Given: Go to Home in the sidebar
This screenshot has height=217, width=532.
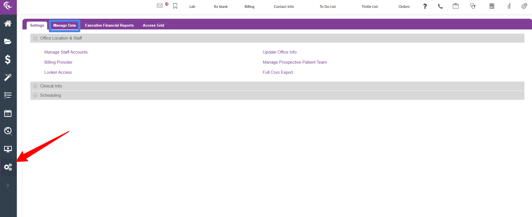Looking at the screenshot, I should point(8,23).
